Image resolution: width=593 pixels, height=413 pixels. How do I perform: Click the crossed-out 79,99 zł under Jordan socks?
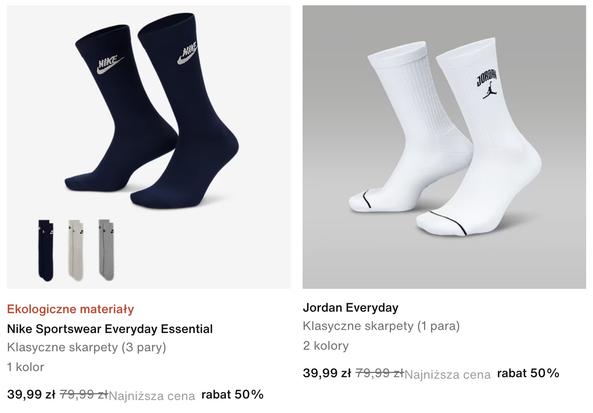coord(380,373)
